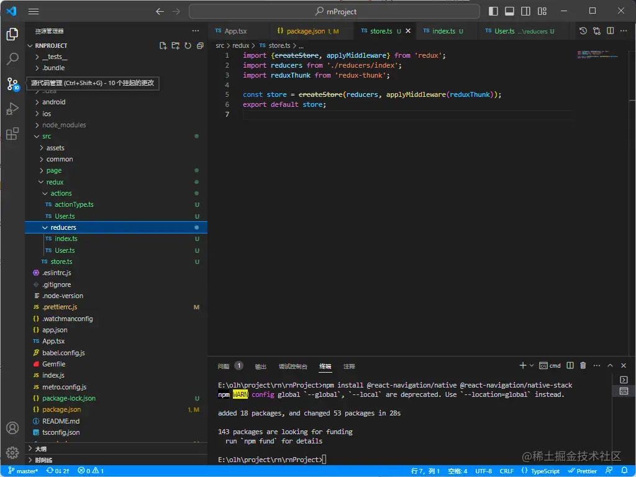The width and height of the screenshot is (636, 477).
Task: Change end of line sequence CRLF
Action: pyautogui.click(x=507, y=471)
